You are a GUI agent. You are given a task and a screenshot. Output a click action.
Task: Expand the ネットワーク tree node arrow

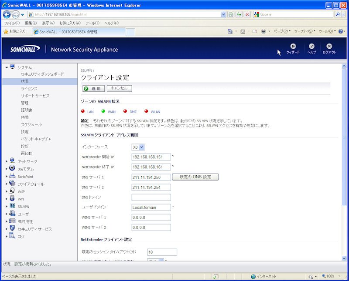pos(7,161)
